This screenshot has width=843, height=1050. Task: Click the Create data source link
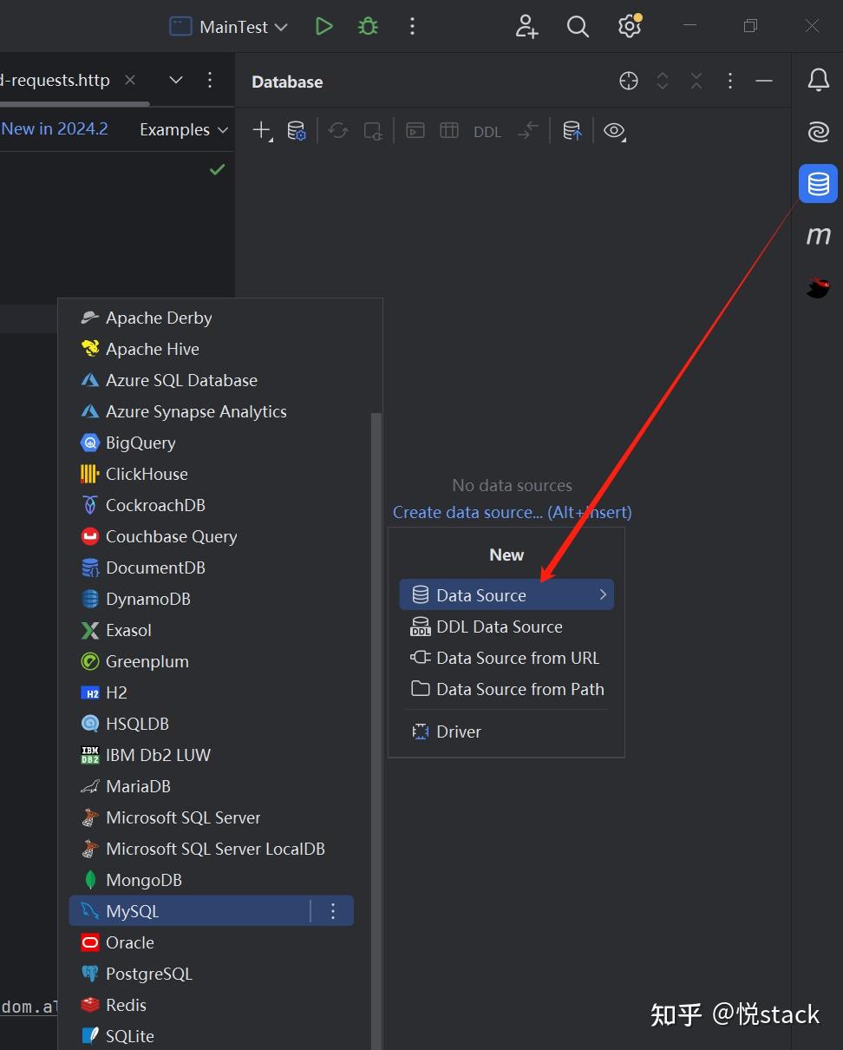(512, 512)
